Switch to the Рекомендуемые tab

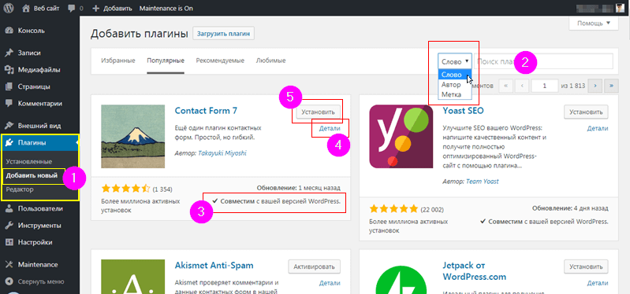pyautogui.click(x=220, y=61)
